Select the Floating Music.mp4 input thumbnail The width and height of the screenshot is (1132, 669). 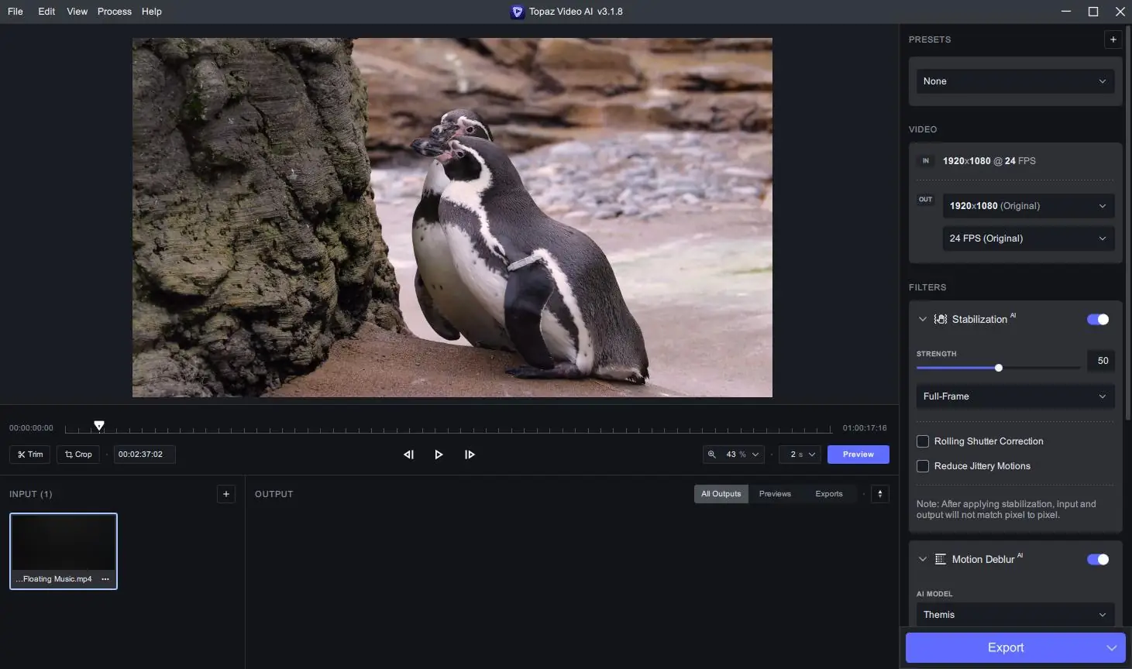click(64, 551)
